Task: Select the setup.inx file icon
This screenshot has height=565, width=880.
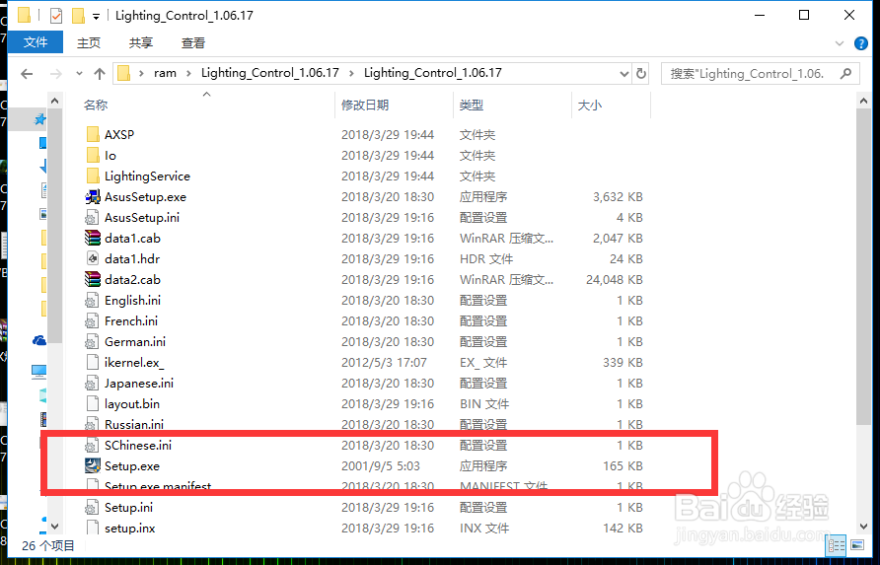Action: 93,528
